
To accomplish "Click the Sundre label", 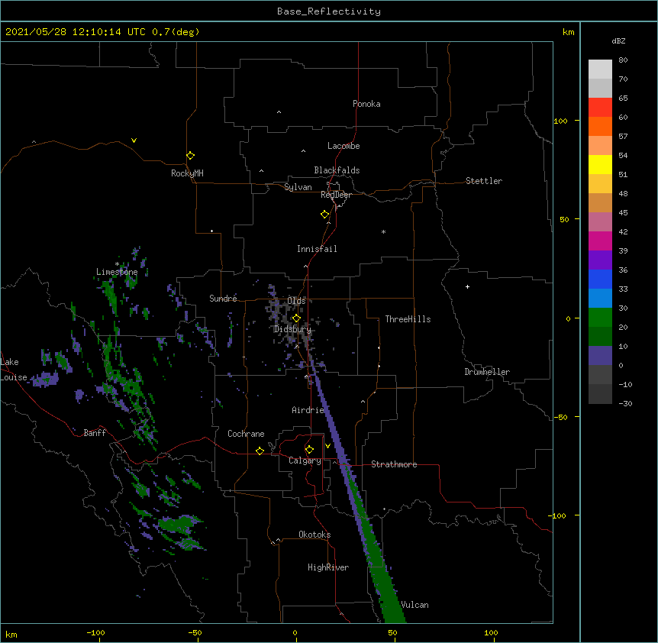I will pyautogui.click(x=223, y=299).
